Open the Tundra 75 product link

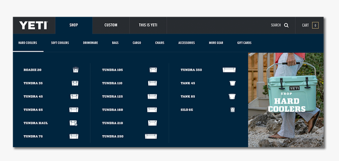pyautogui.click(x=33, y=136)
